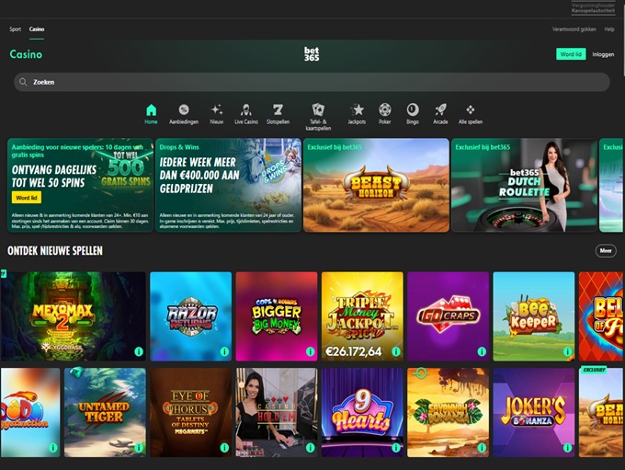Click Meer next to Ontdek nieuwe spellen

coord(606,250)
